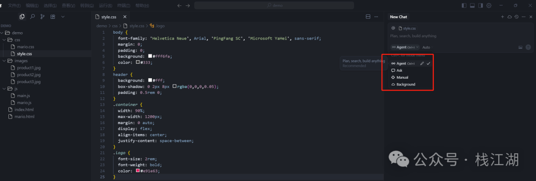The height and width of the screenshot is (181, 536).
Task: Toggle the primary side bar layout icon
Action: point(464,5)
